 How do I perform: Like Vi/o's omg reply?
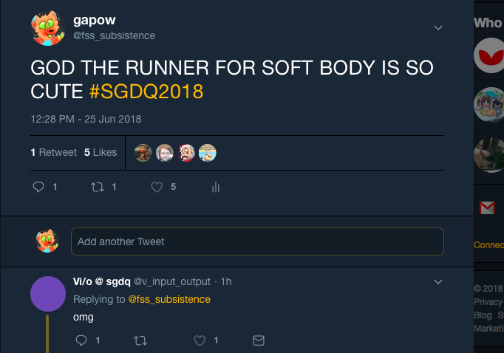pyautogui.click(x=200, y=340)
